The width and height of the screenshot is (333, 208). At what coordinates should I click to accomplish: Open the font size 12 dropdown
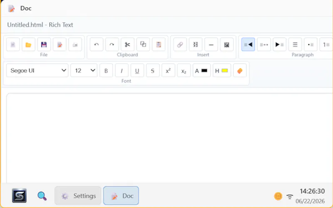point(84,70)
